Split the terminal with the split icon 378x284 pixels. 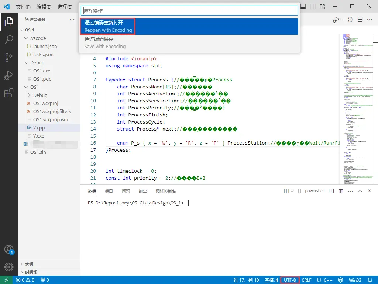331,191
